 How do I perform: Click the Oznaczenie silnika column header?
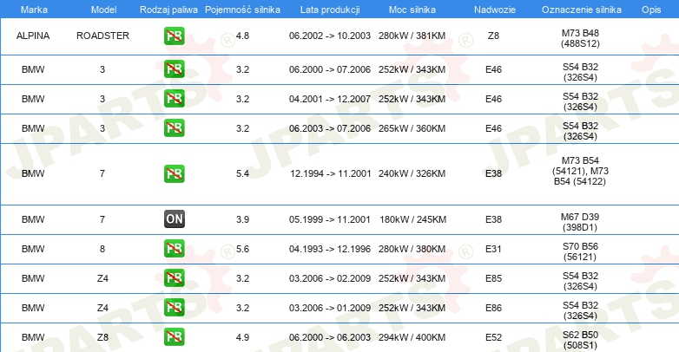click(x=581, y=10)
